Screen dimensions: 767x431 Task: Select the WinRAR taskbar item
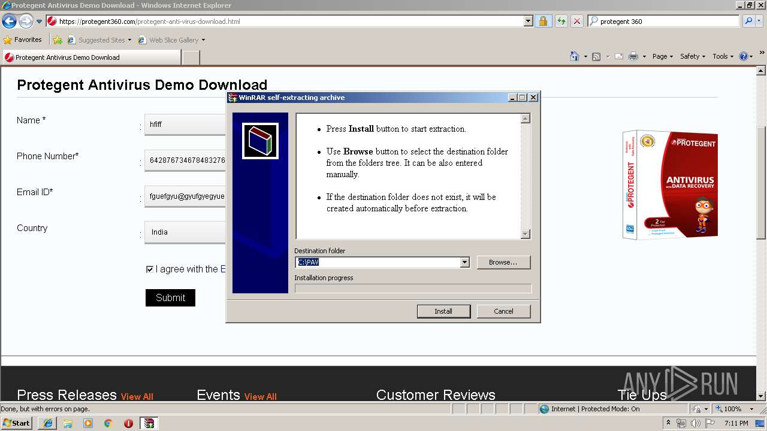tap(149, 423)
